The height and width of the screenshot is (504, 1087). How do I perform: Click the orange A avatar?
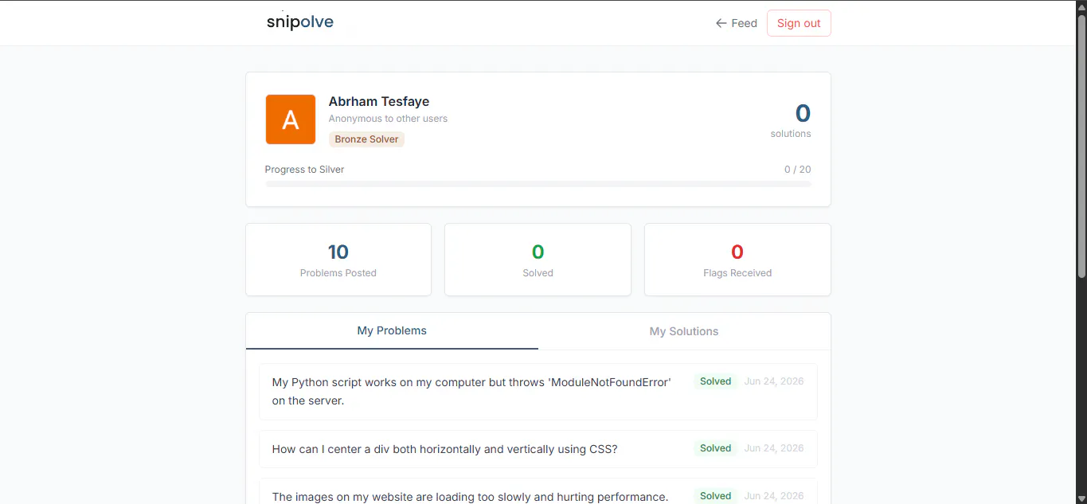click(291, 119)
